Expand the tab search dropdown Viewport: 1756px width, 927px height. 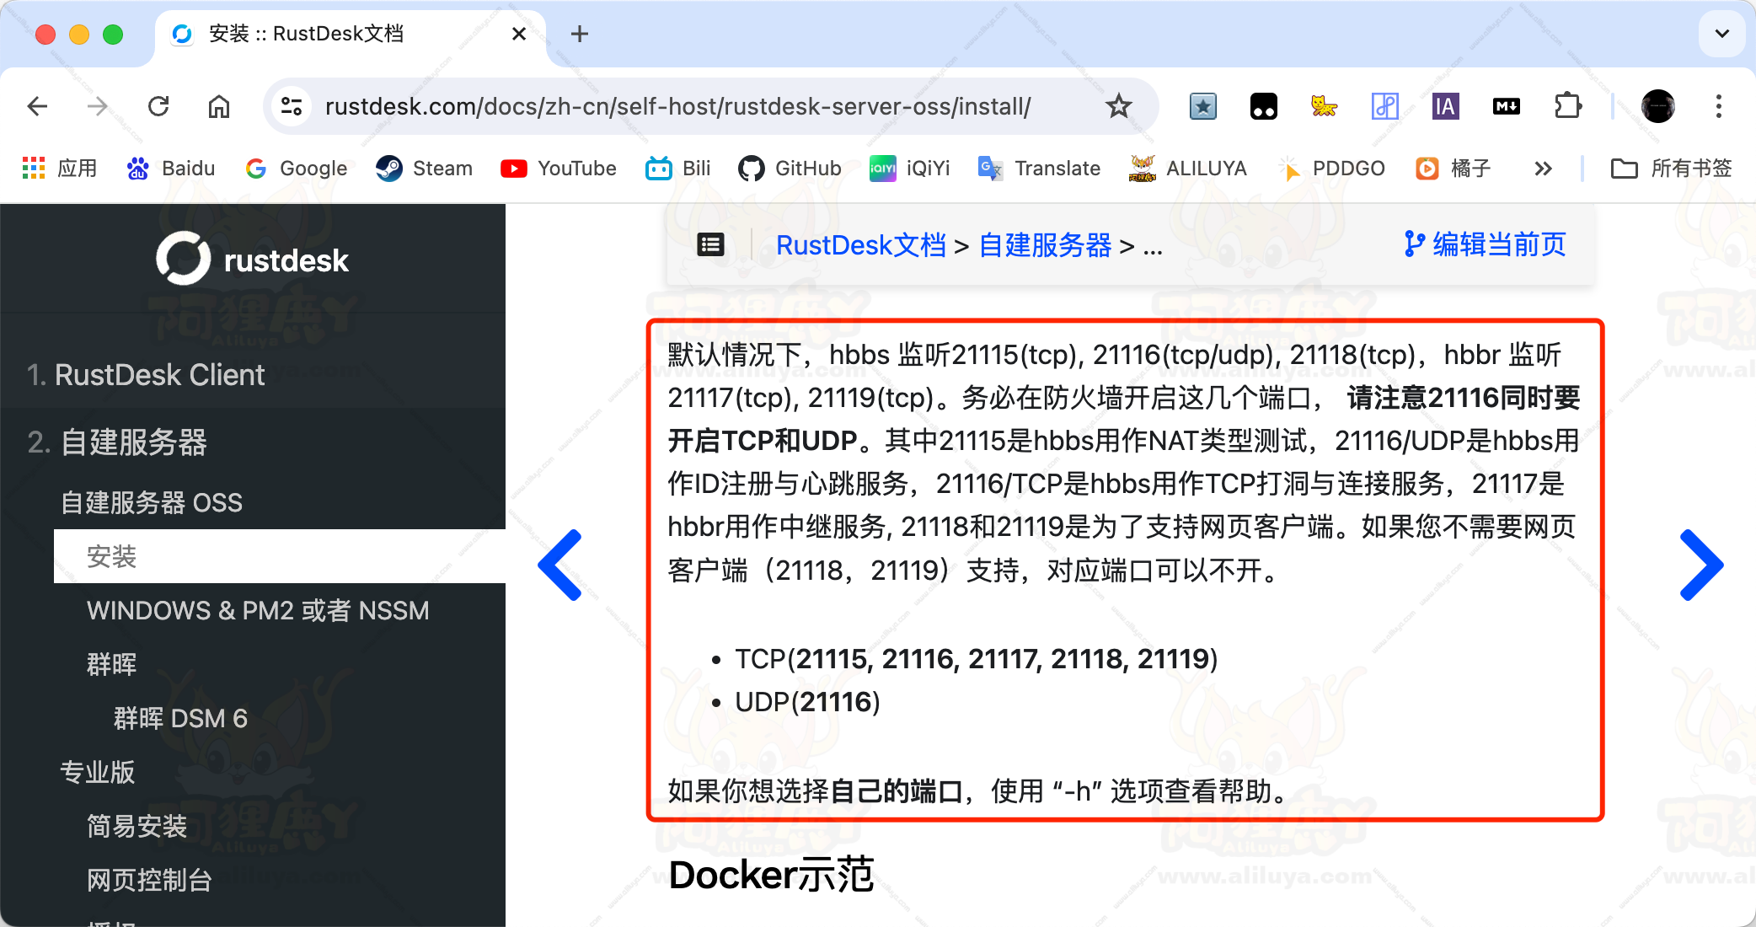pos(1721,34)
